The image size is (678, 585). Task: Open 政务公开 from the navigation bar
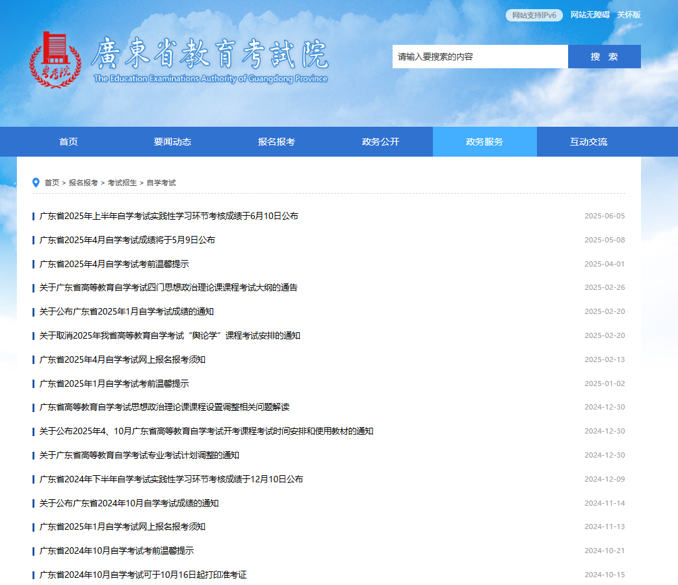coord(380,142)
